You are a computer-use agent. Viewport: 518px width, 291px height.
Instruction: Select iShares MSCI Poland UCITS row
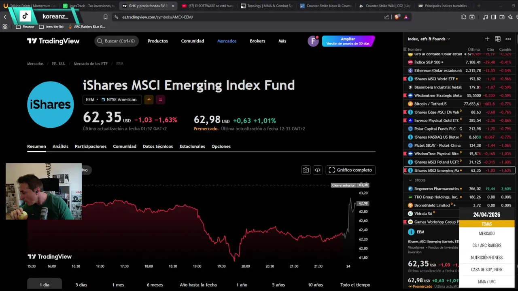click(460, 162)
